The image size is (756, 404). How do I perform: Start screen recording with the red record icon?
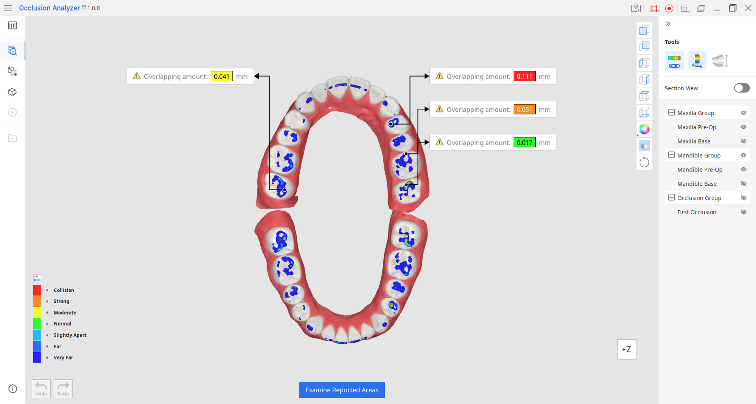coord(669,8)
